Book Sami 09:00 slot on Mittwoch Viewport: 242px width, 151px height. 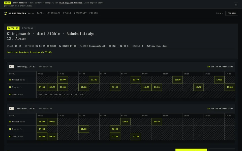[x=42, y=136]
